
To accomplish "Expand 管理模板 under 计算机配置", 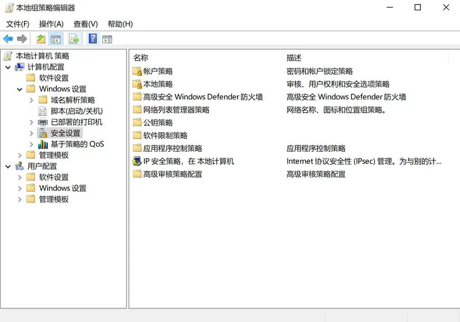I will pyautogui.click(x=20, y=155).
